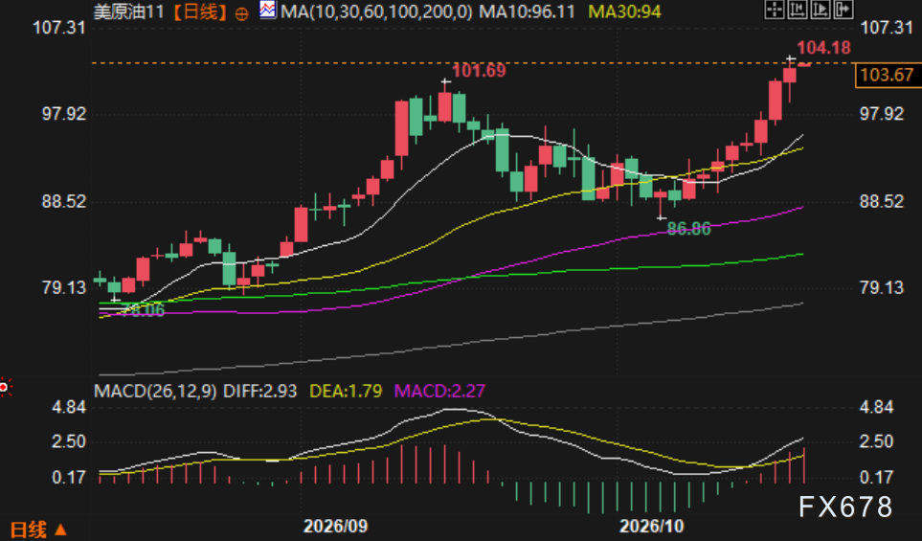922x541 pixels.
Task: Click the shift-chart-right arrow icon
Action: tap(843, 9)
